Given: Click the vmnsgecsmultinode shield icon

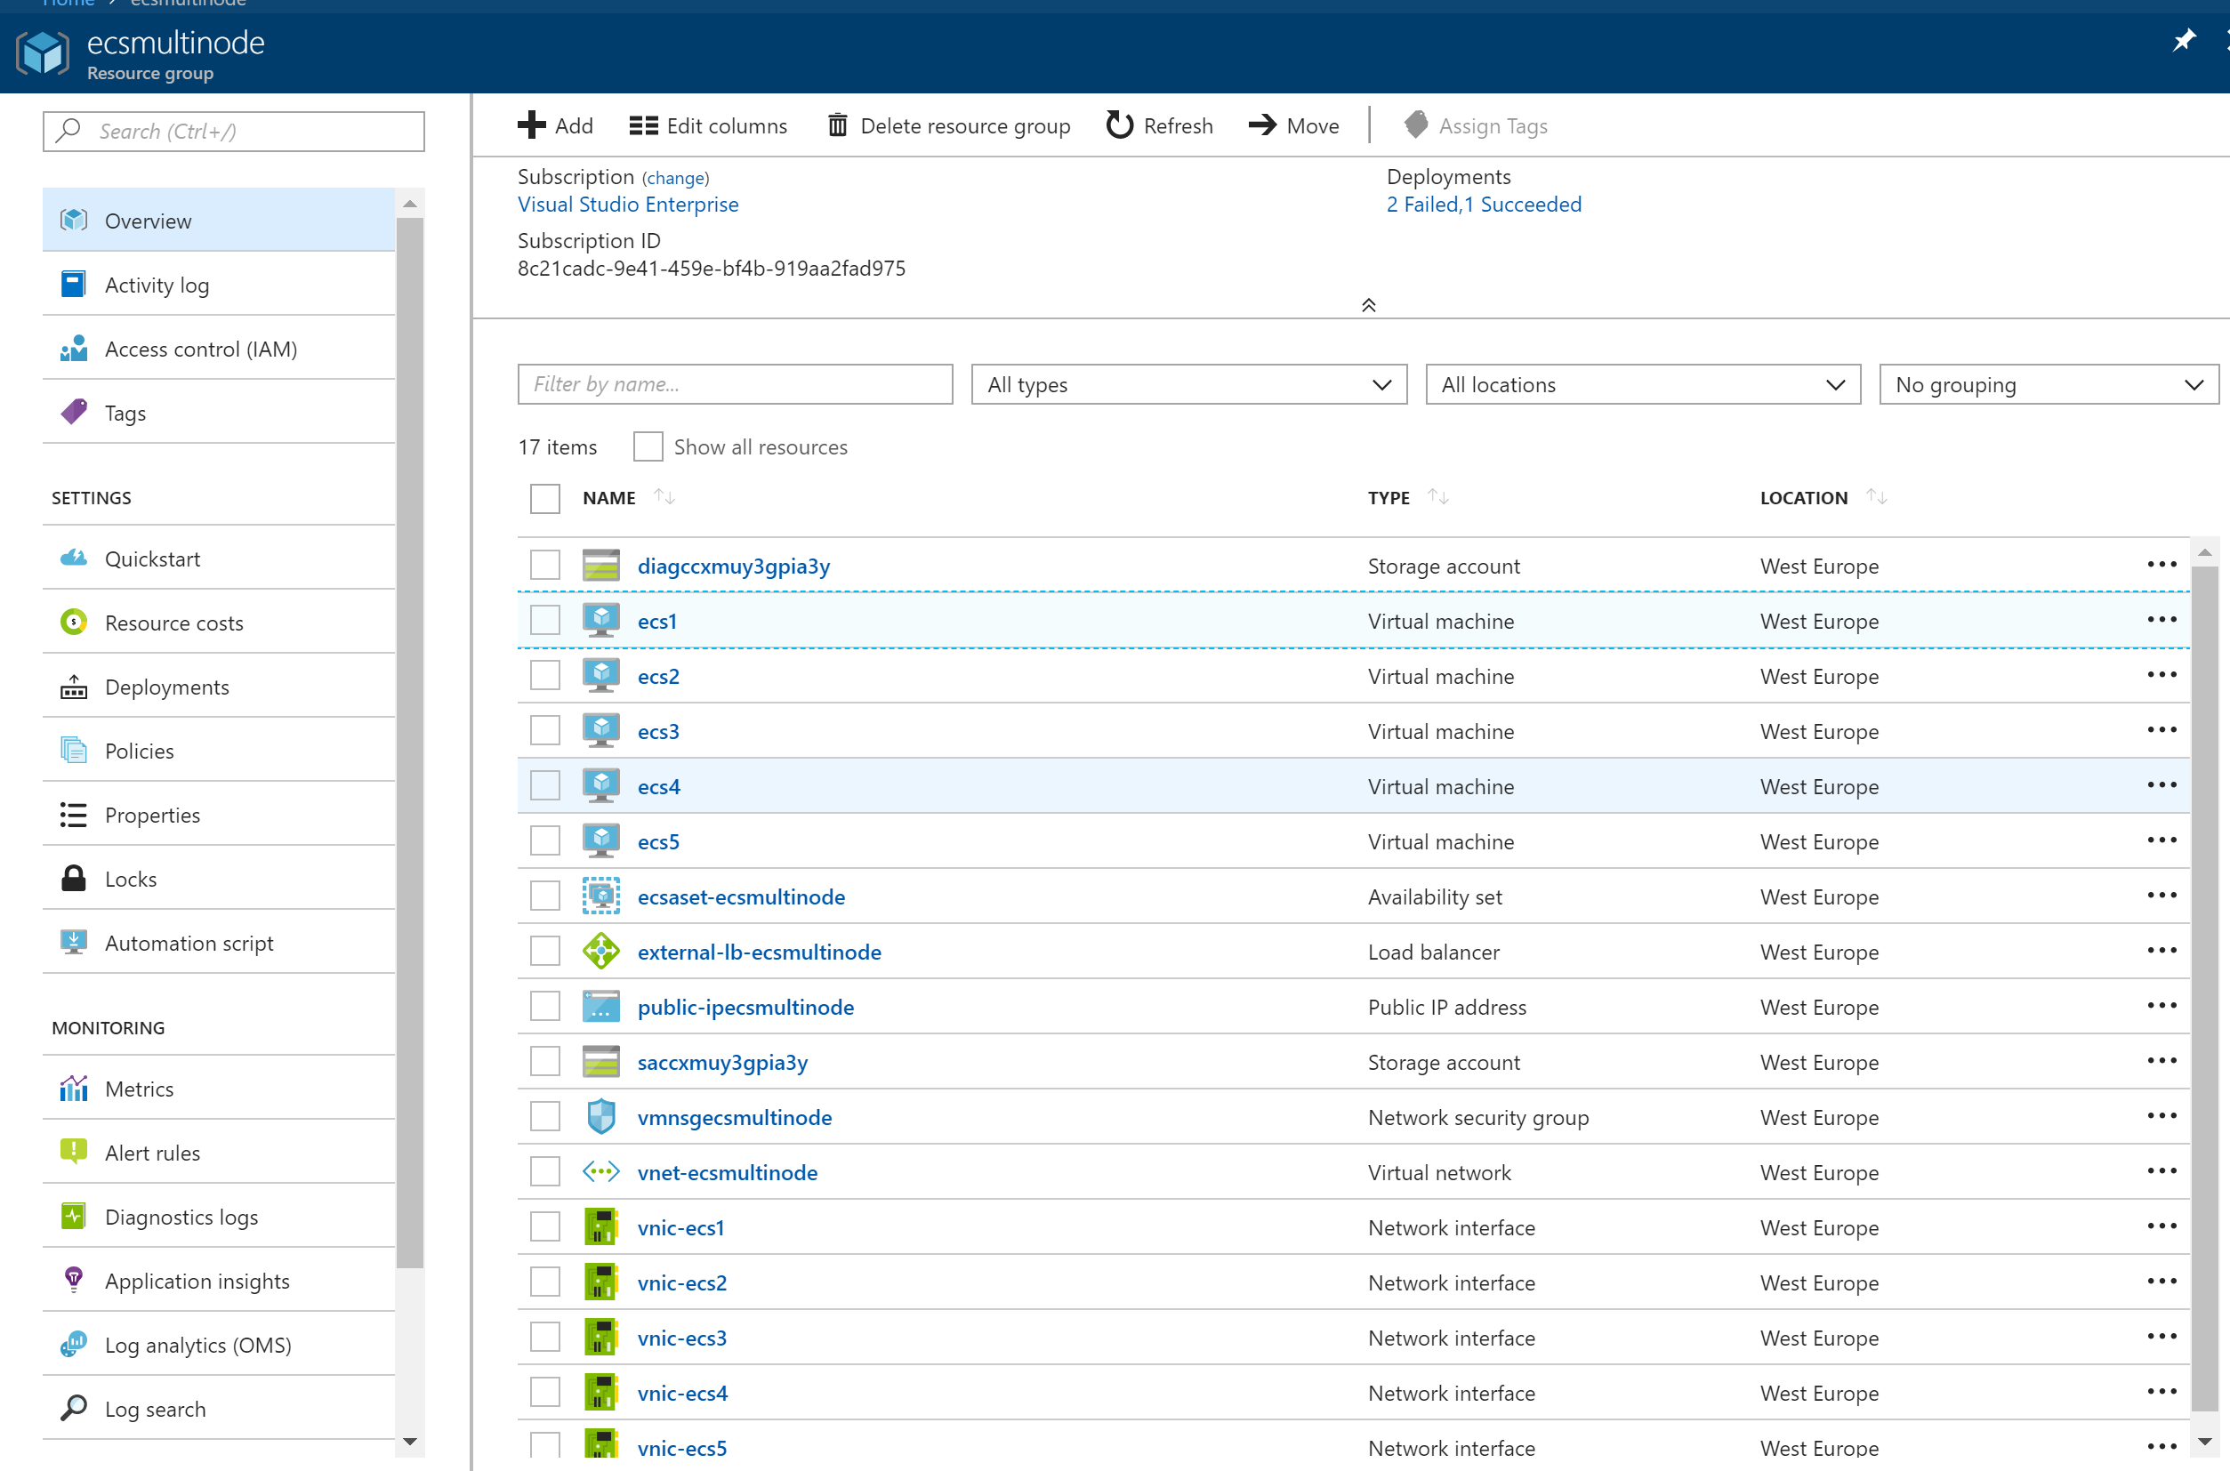Looking at the screenshot, I should 600,1116.
